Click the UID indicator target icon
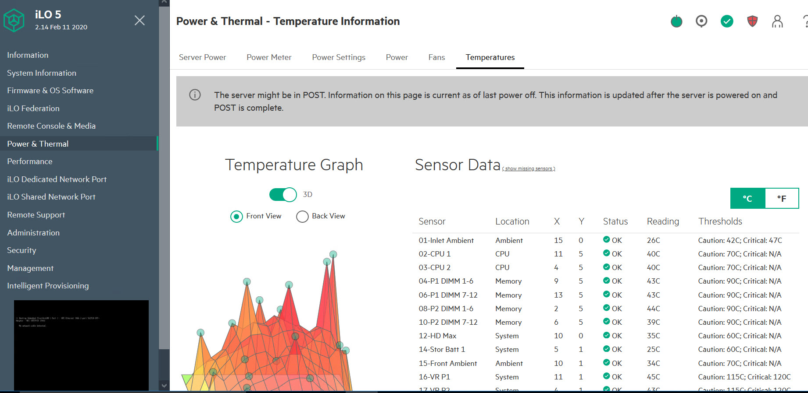Screen dimensions: 808x393 (701, 21)
